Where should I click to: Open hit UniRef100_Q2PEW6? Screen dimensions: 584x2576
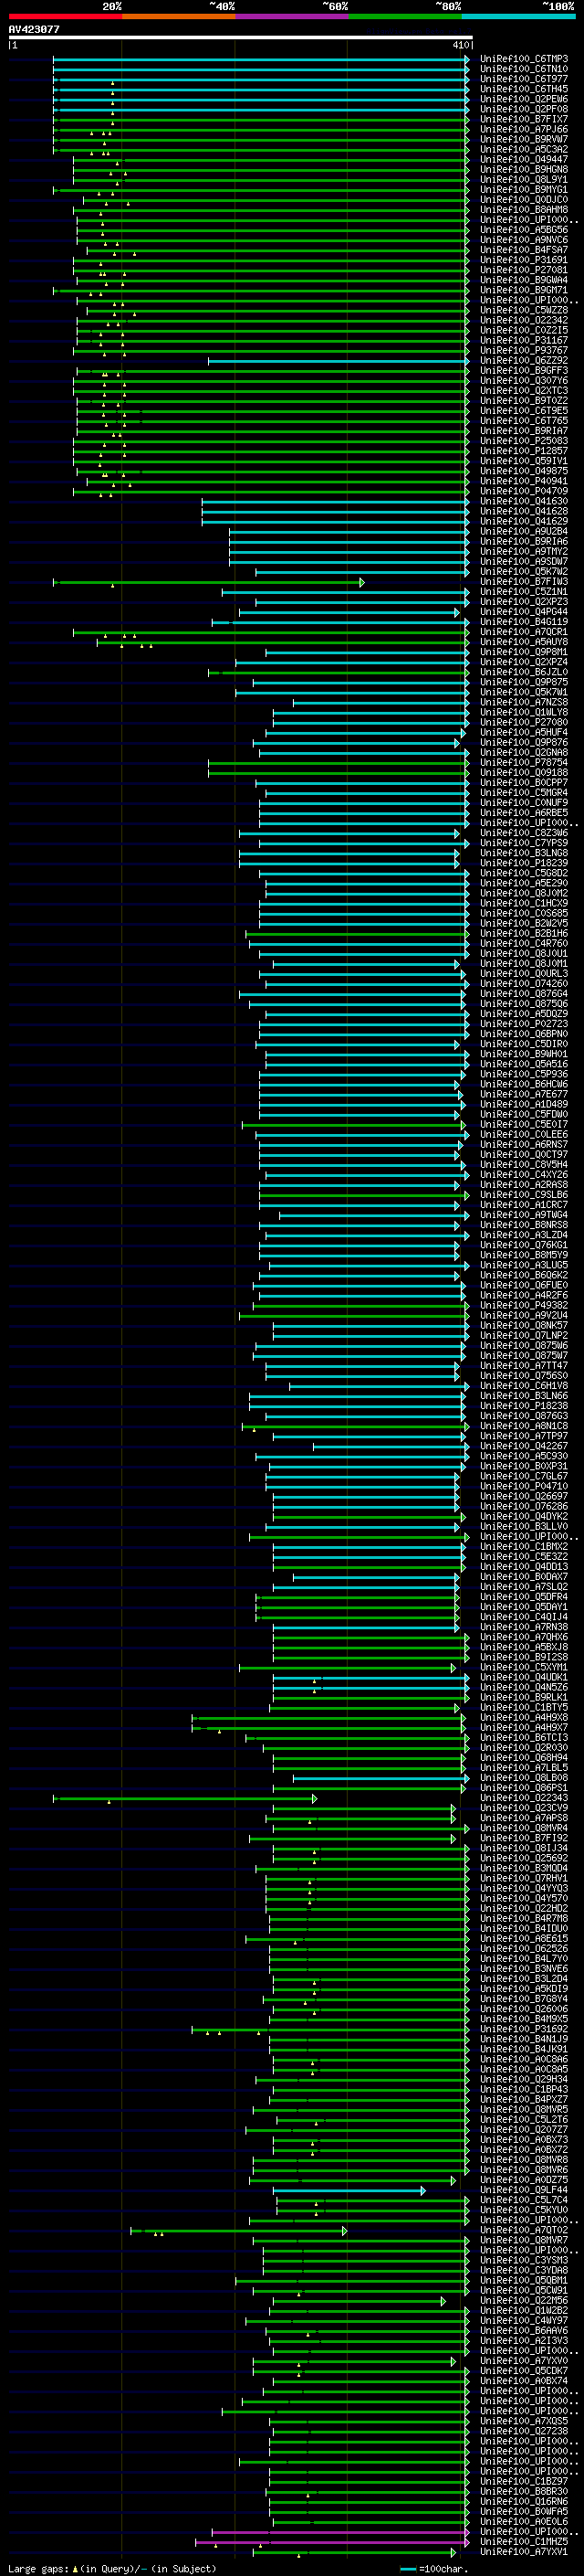(x=523, y=99)
